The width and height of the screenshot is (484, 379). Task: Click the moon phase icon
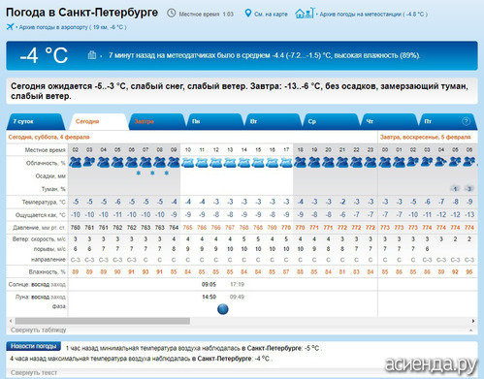coord(223,309)
